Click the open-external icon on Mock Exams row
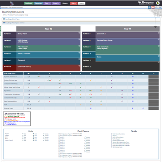The width and height of the screenshot is (162, 162). coord(158,46)
